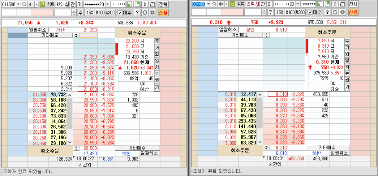The image size is (378, 176).
Task: Refresh the 011500 order window
Action: click(145, 12)
